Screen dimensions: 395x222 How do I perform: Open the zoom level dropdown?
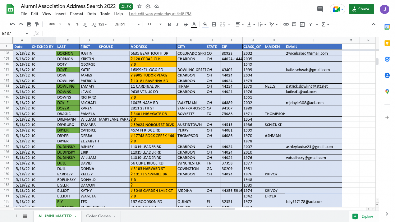54,24
